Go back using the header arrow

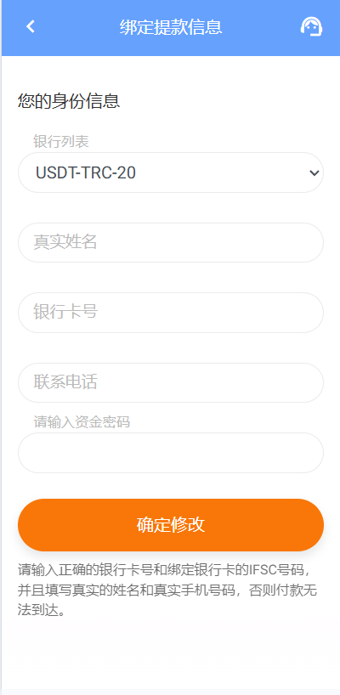30,26
